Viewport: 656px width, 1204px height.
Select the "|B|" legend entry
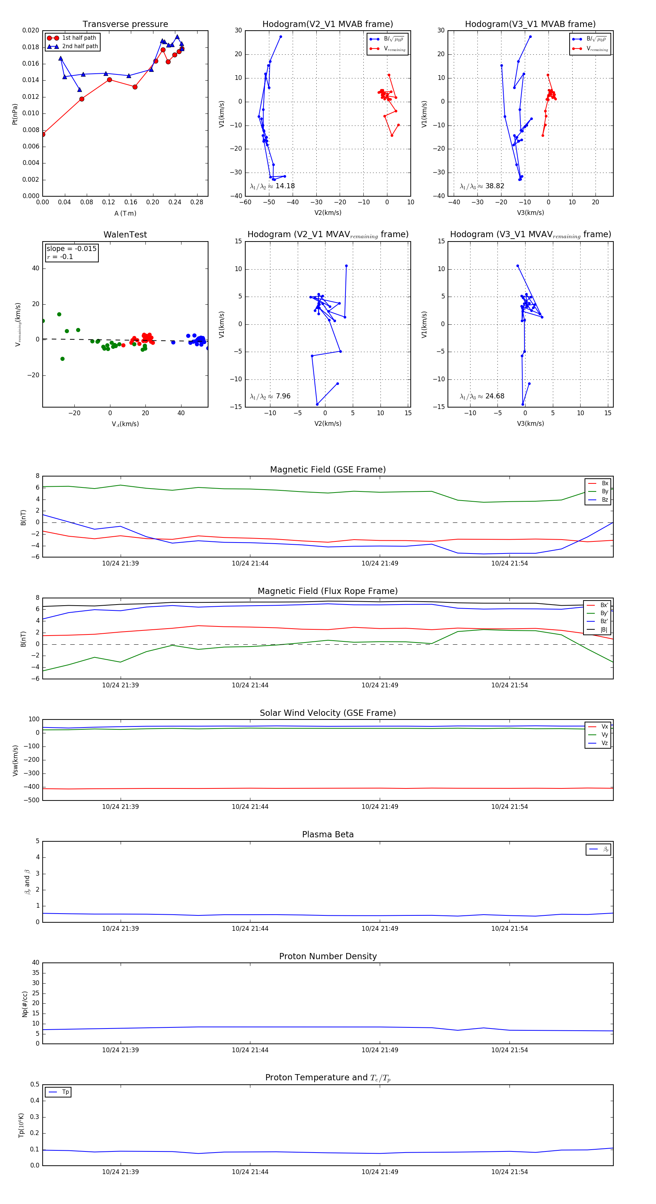(x=597, y=630)
